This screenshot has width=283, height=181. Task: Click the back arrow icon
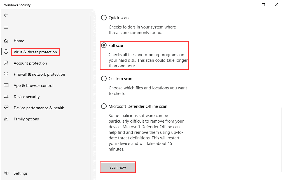pyautogui.click(x=6, y=15)
